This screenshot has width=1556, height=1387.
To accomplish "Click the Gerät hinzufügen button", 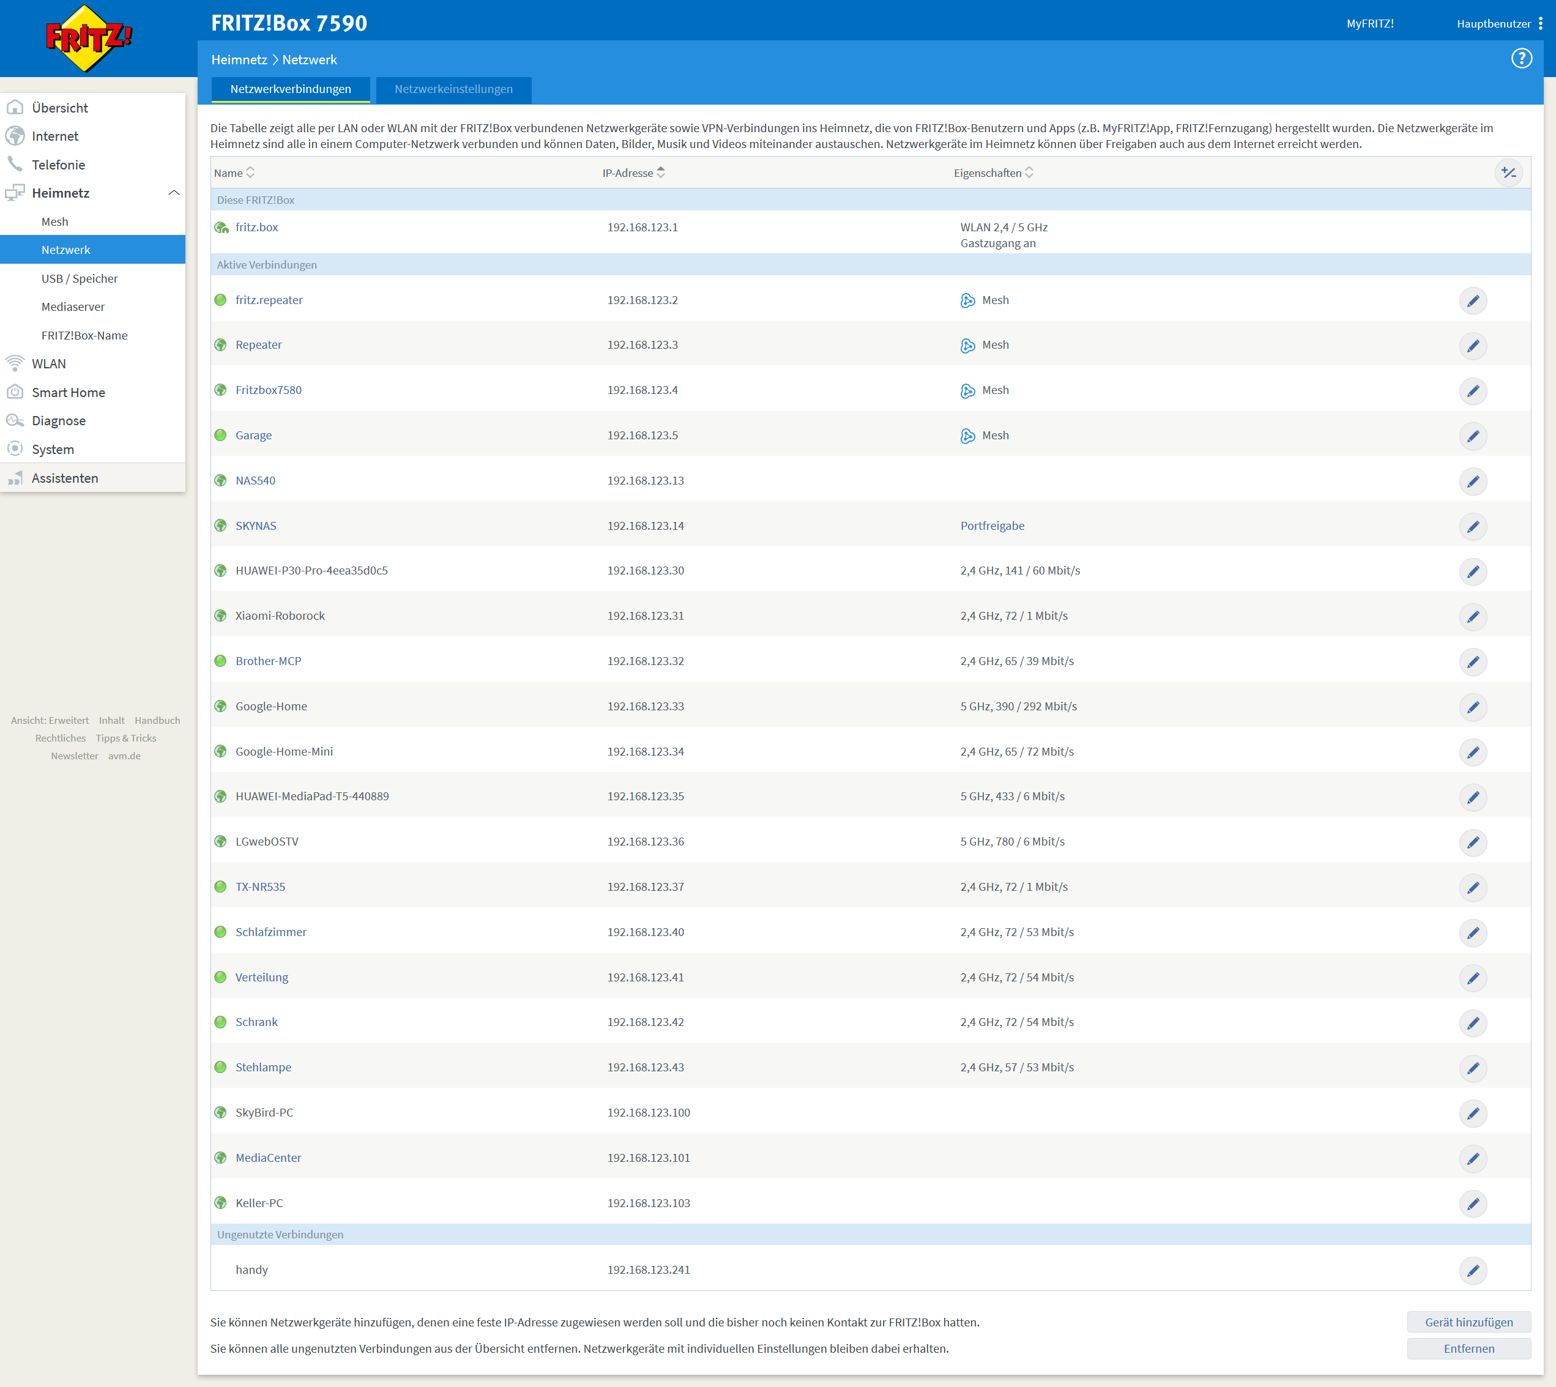I will (1469, 1322).
